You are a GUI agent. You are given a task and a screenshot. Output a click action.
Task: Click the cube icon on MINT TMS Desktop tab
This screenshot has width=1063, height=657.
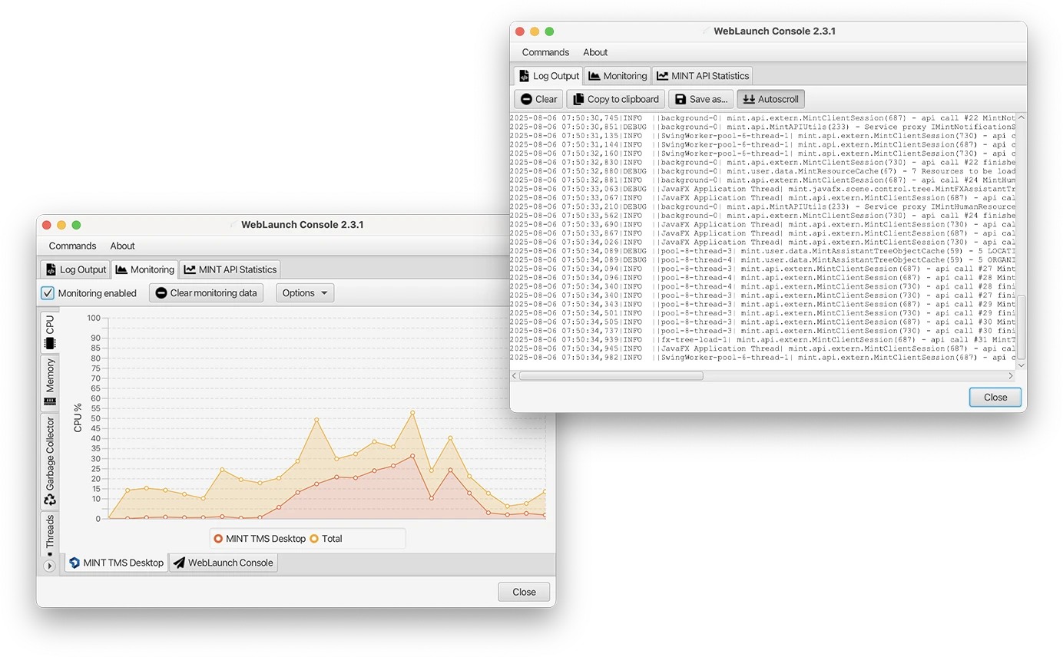tap(75, 563)
